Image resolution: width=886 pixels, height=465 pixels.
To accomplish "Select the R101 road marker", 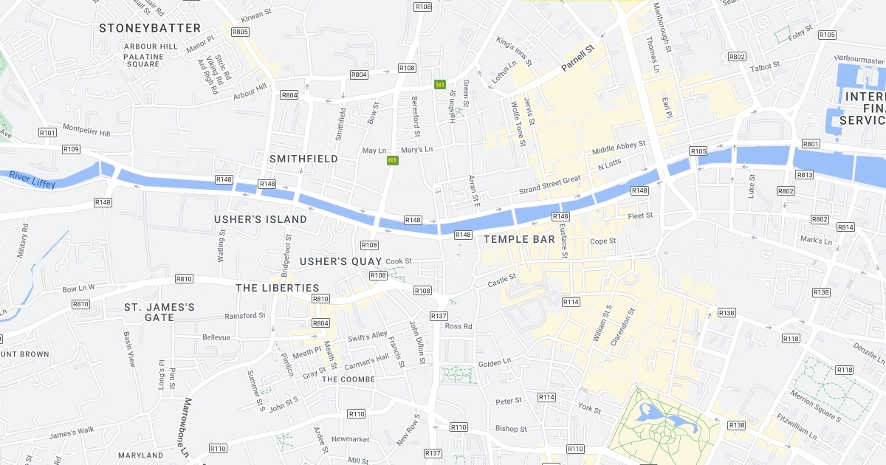I will pos(48,133).
